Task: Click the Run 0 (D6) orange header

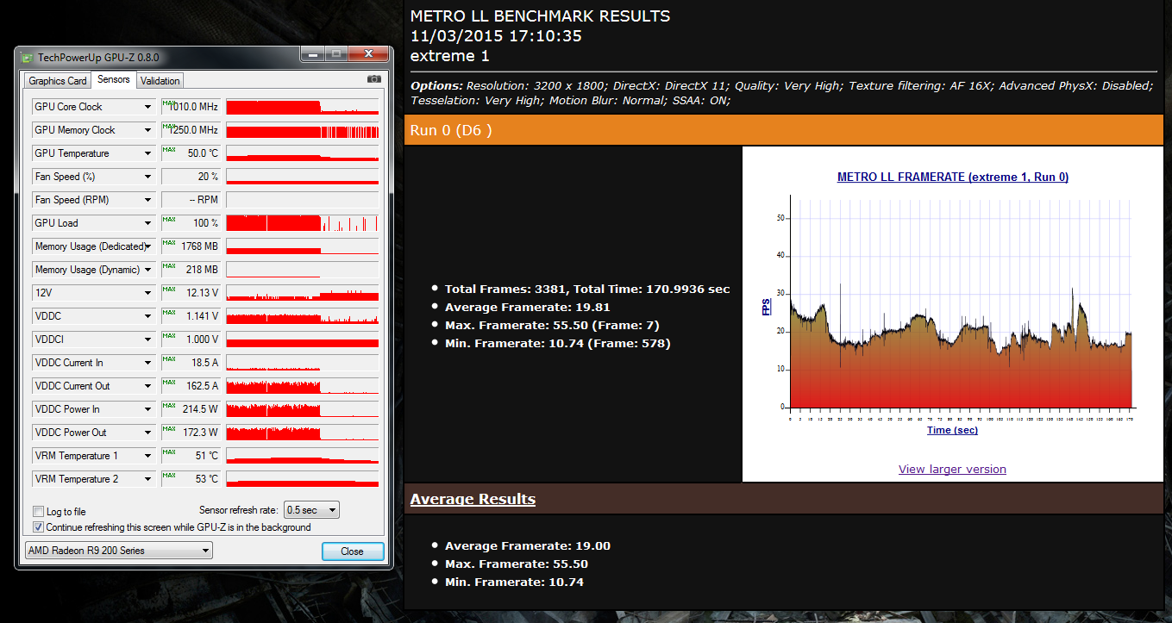Action: point(783,131)
